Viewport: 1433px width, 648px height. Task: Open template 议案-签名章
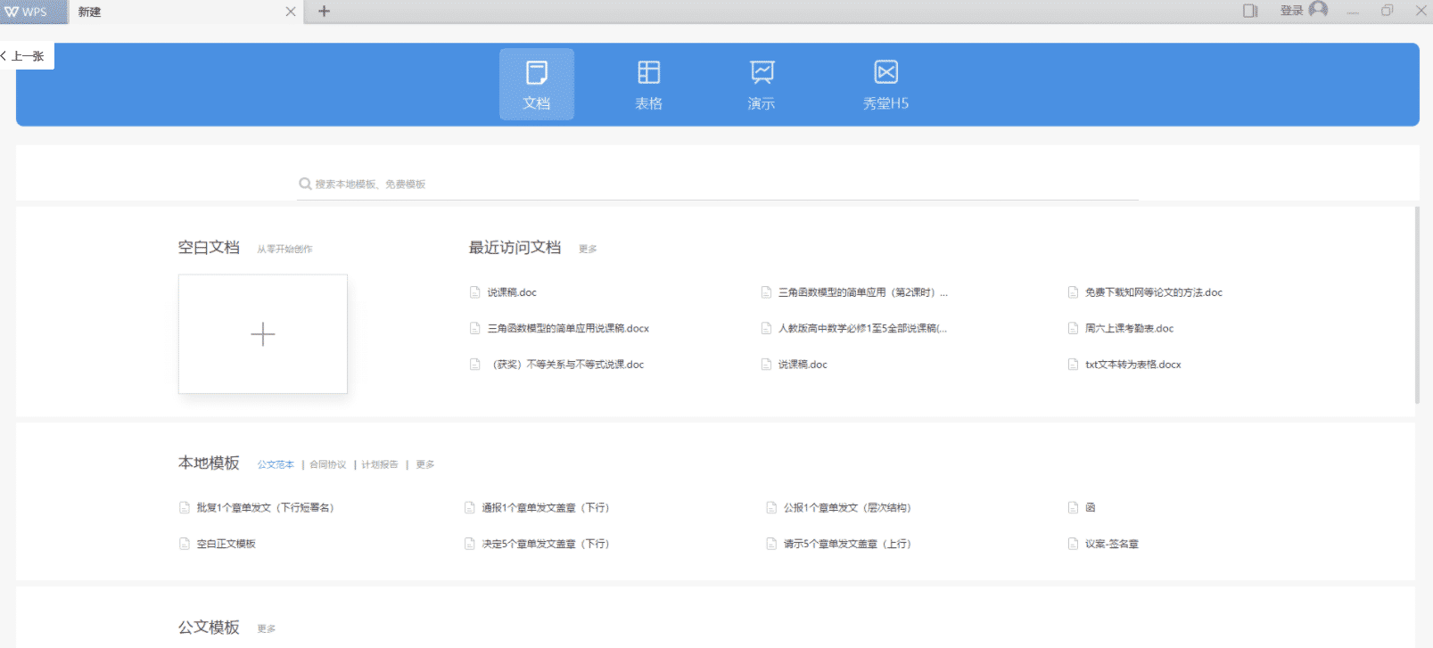[1112, 544]
